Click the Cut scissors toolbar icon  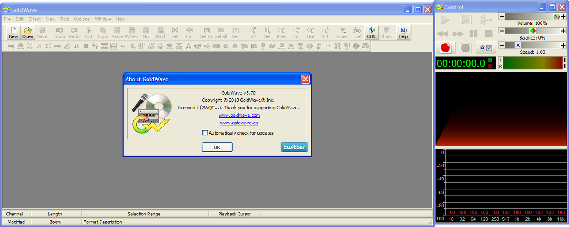tap(88, 32)
